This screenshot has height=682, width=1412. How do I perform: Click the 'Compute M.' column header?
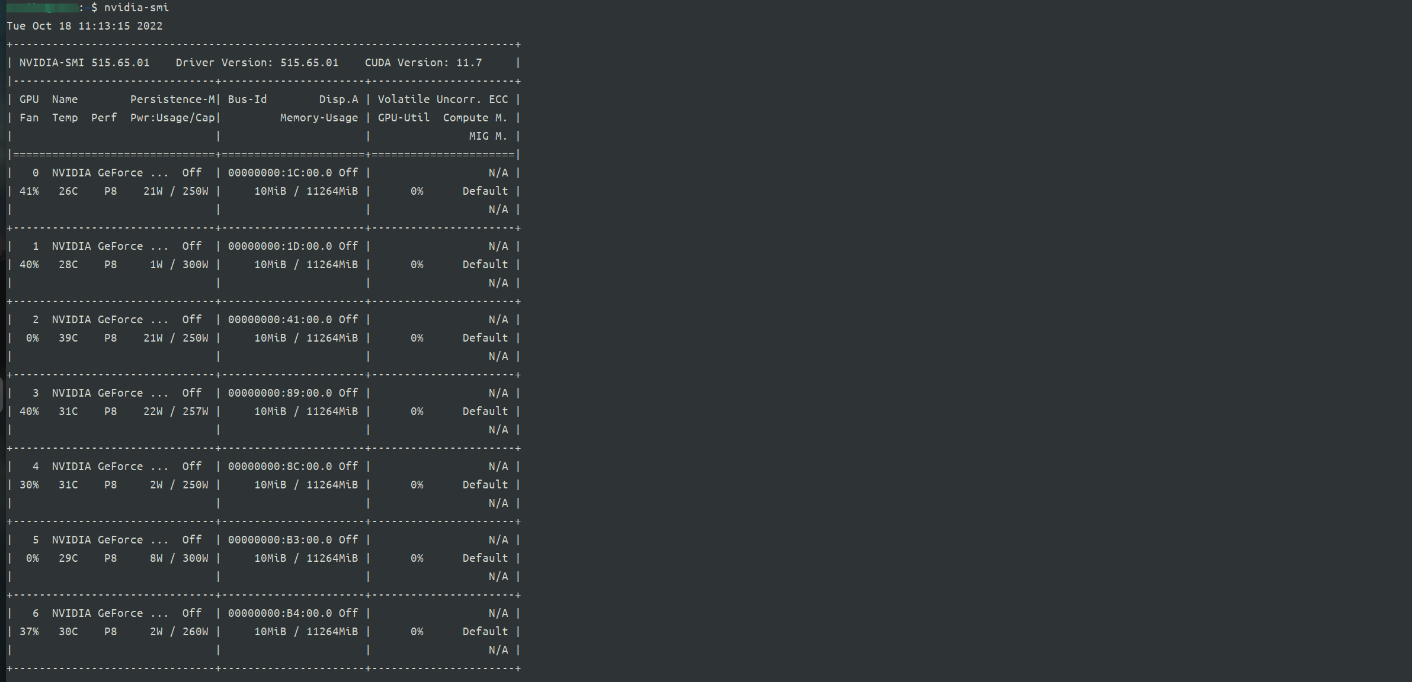pyautogui.click(x=476, y=118)
